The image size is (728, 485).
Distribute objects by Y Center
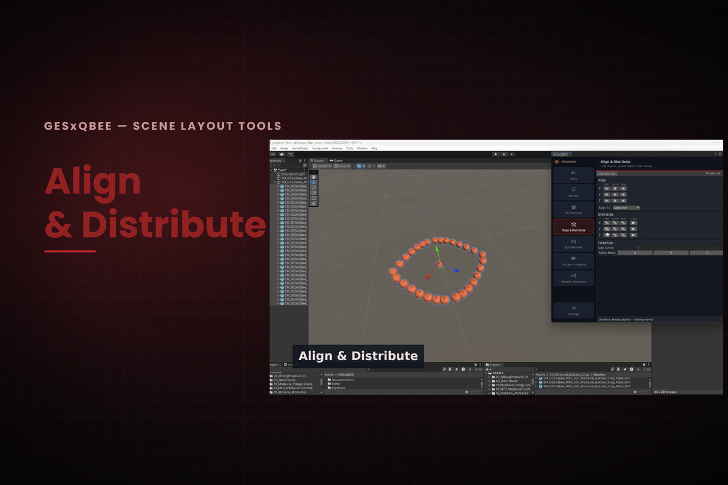615,229
